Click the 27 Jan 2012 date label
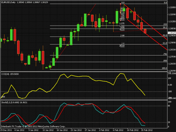This screenshot has height=132, width=176. (90, 130)
